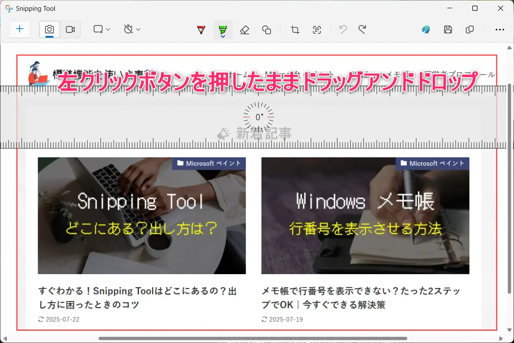Click the New snip plus button
The height and width of the screenshot is (343, 514).
click(20, 29)
